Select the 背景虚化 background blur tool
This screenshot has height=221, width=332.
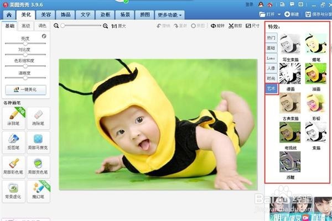click(x=13, y=191)
